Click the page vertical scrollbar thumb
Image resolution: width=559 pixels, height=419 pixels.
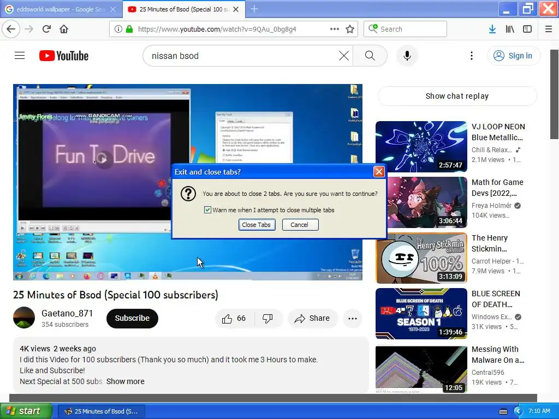[555, 94]
